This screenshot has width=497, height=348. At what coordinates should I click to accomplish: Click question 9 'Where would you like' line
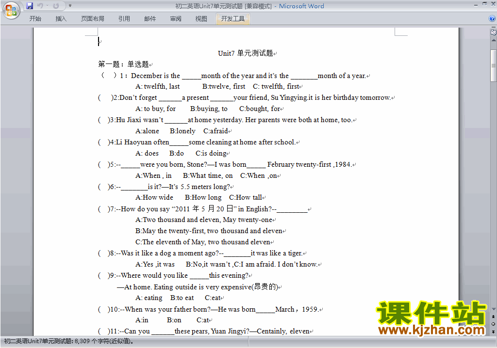(x=173, y=275)
